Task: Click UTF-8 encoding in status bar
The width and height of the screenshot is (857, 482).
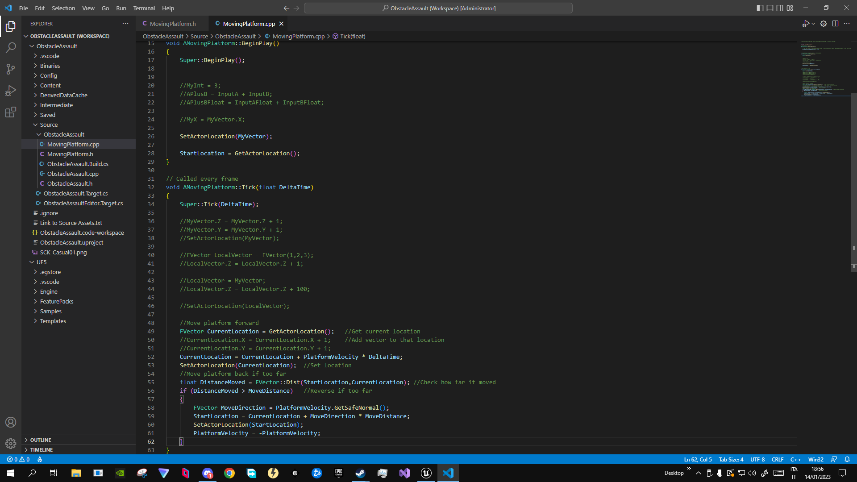Action: pos(757,459)
